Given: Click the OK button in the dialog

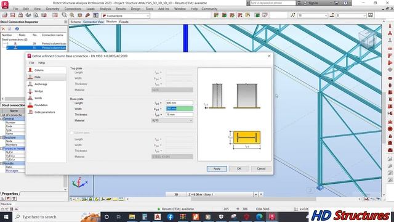Looking at the screenshot, I should coord(239,168).
